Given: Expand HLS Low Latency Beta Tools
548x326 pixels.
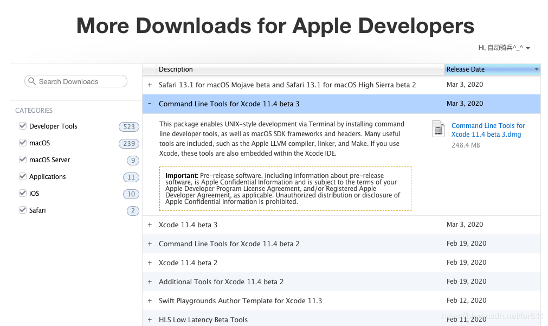Looking at the screenshot, I should (x=150, y=319).
